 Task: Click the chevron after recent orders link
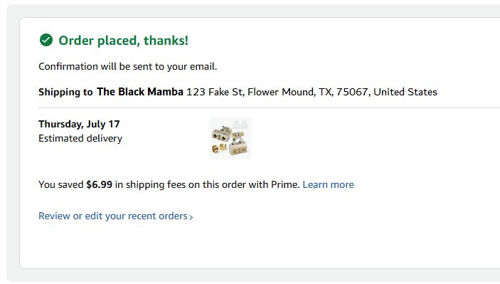click(x=191, y=217)
